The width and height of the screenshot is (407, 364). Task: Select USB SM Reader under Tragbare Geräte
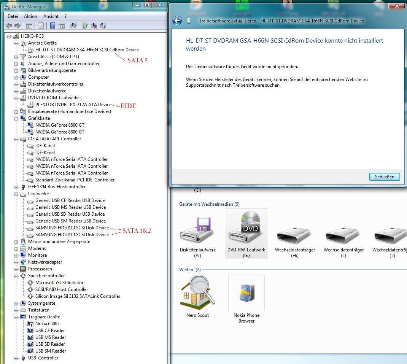click(x=51, y=351)
